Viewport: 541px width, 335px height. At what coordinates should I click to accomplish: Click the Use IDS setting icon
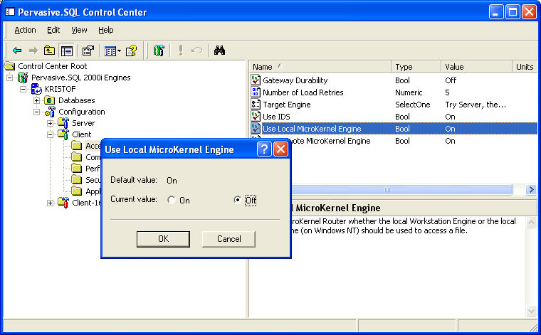(x=256, y=116)
